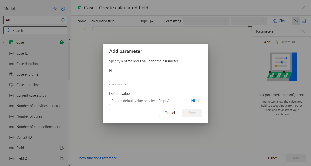Click calculated-field icon next to Field 2
Viewport: 311px width, 166px height.
pyautogui.click(x=62, y=158)
